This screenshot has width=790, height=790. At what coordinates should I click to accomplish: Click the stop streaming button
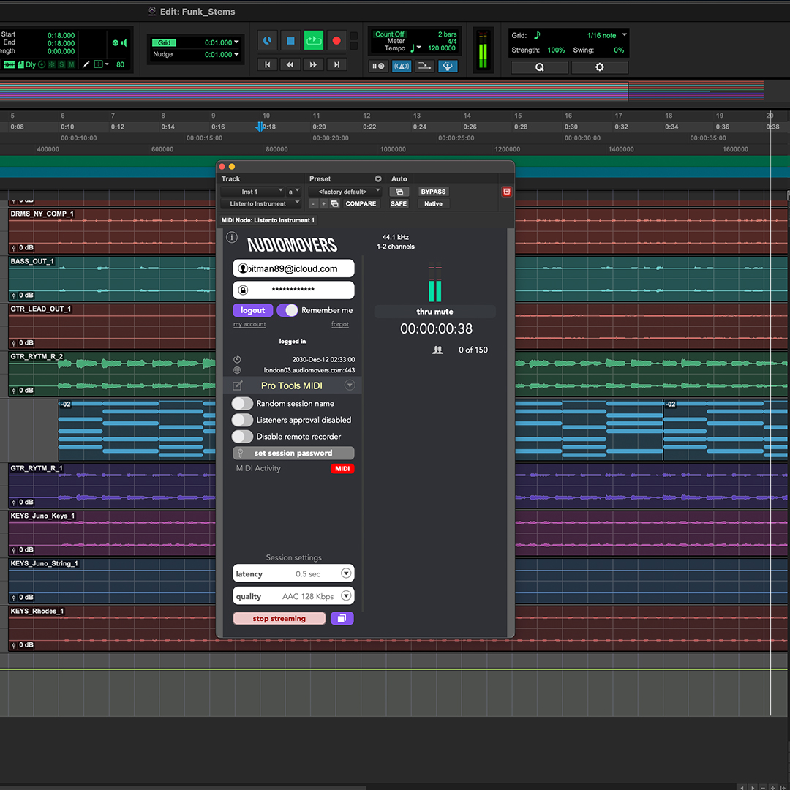point(279,619)
